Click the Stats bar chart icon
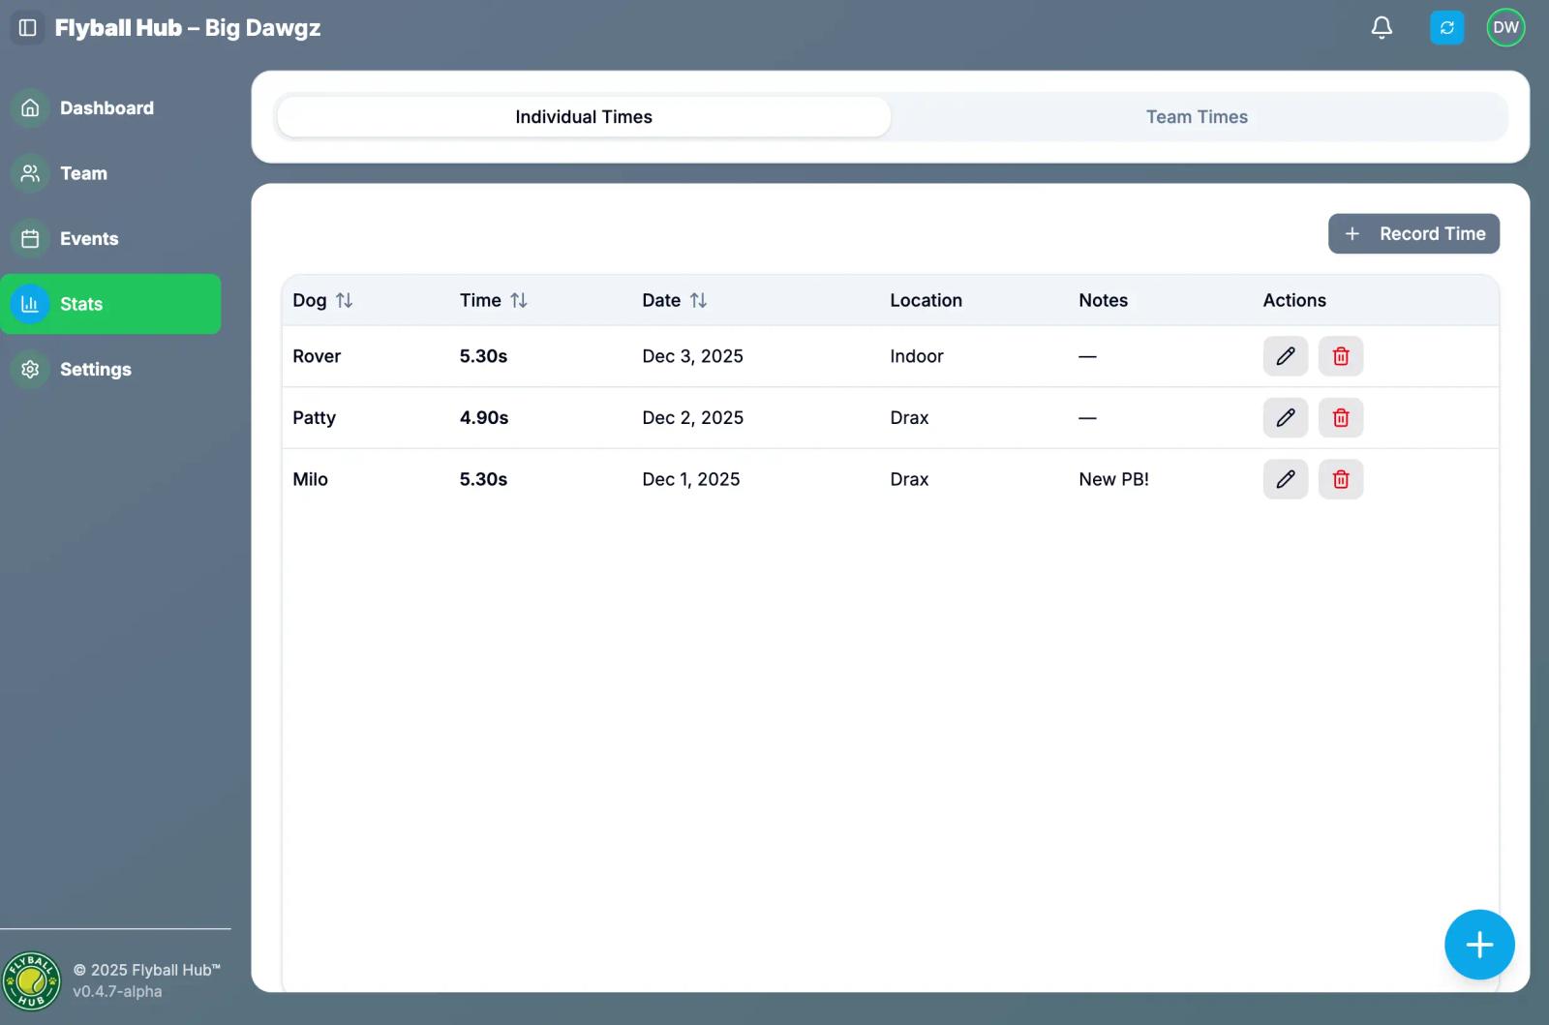This screenshot has width=1549, height=1025. (x=30, y=304)
